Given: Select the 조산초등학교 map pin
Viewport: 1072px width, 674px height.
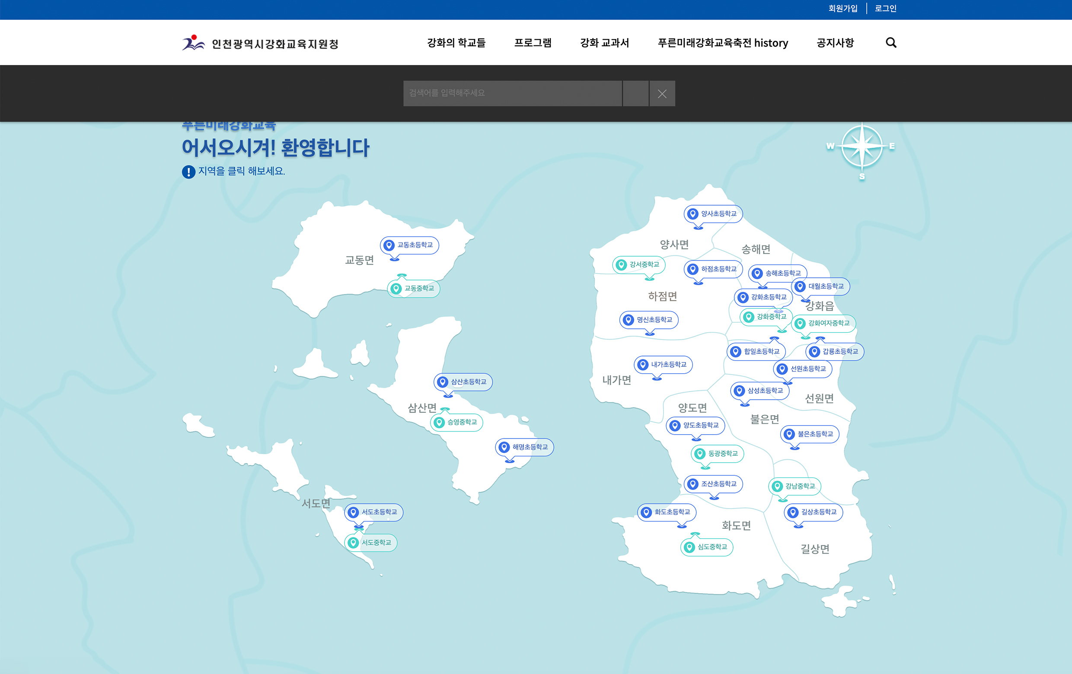Looking at the screenshot, I should (713, 483).
